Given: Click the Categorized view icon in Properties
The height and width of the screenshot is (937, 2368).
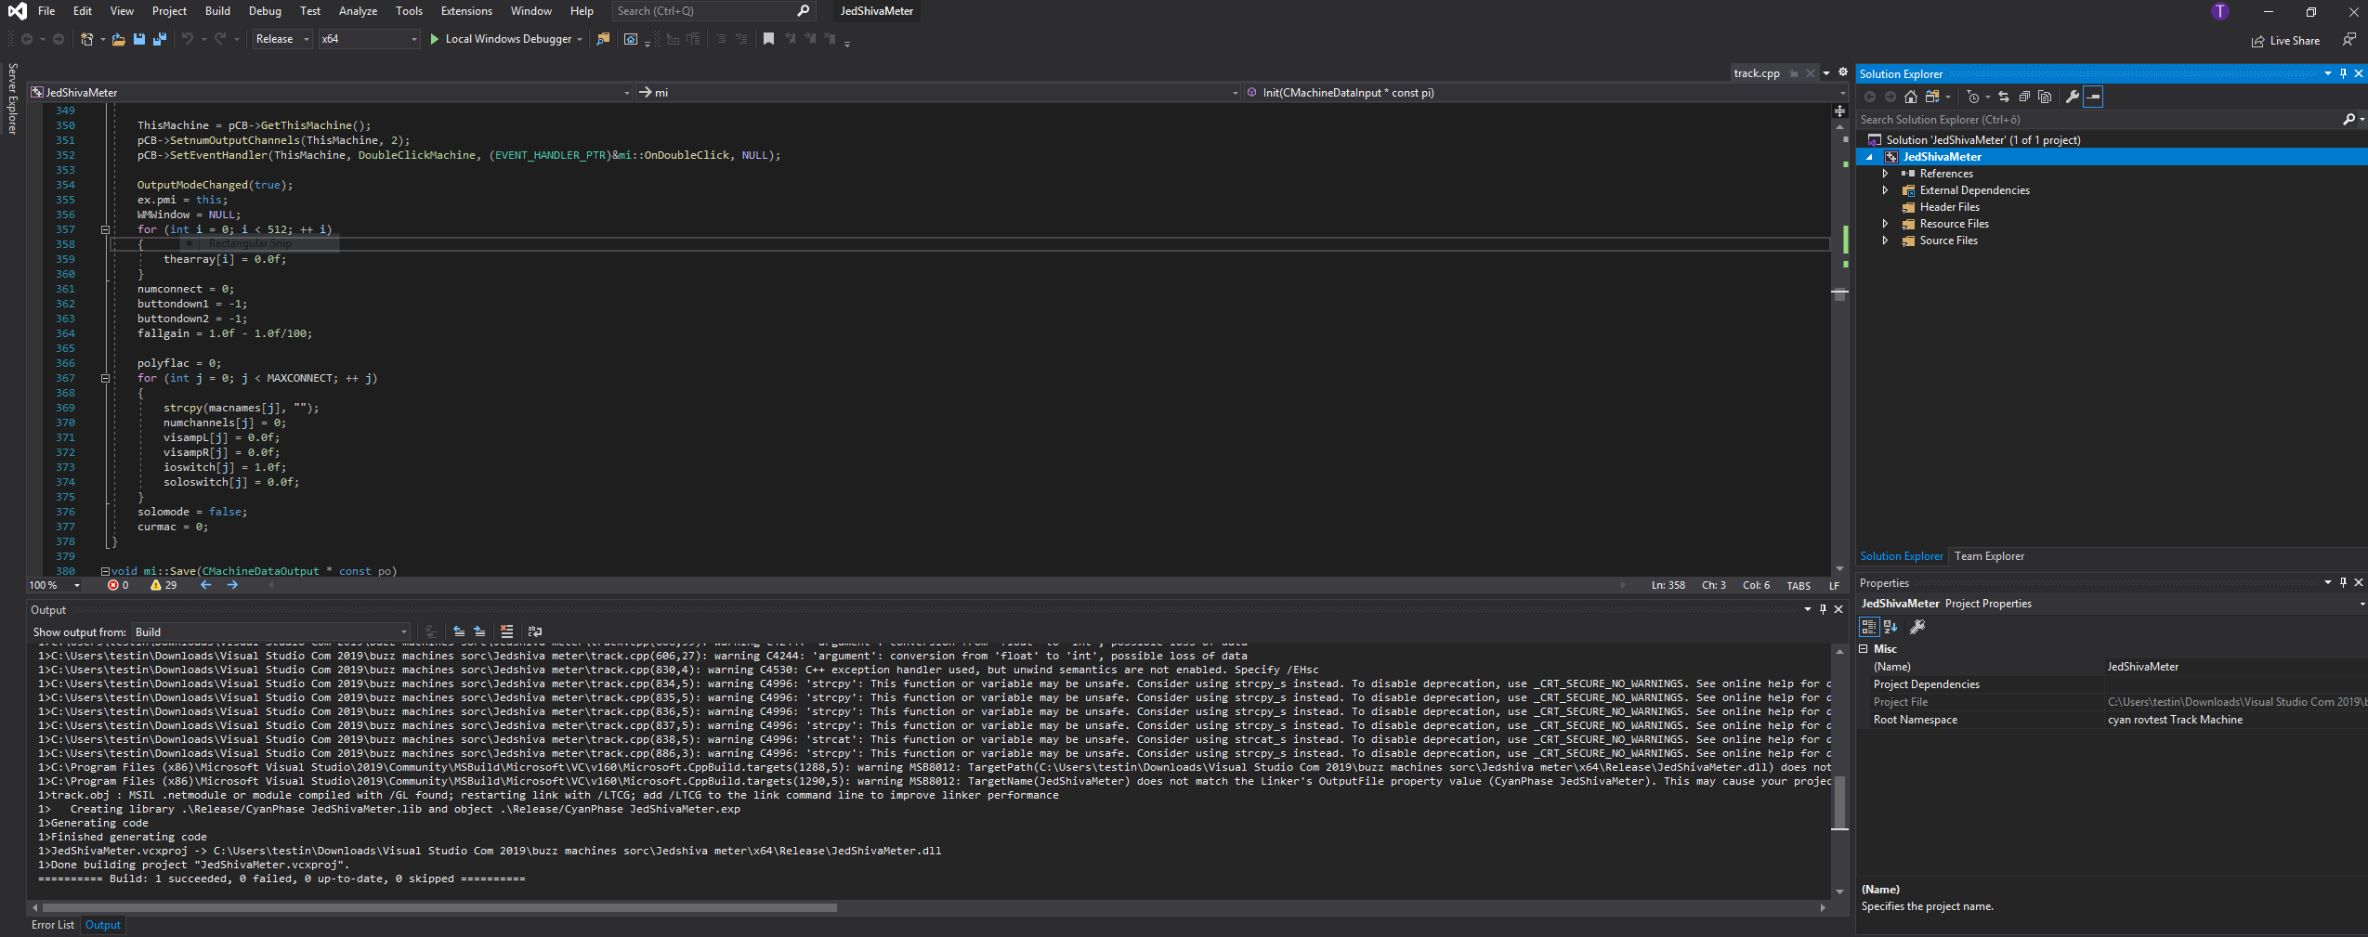Looking at the screenshot, I should point(1869,627).
